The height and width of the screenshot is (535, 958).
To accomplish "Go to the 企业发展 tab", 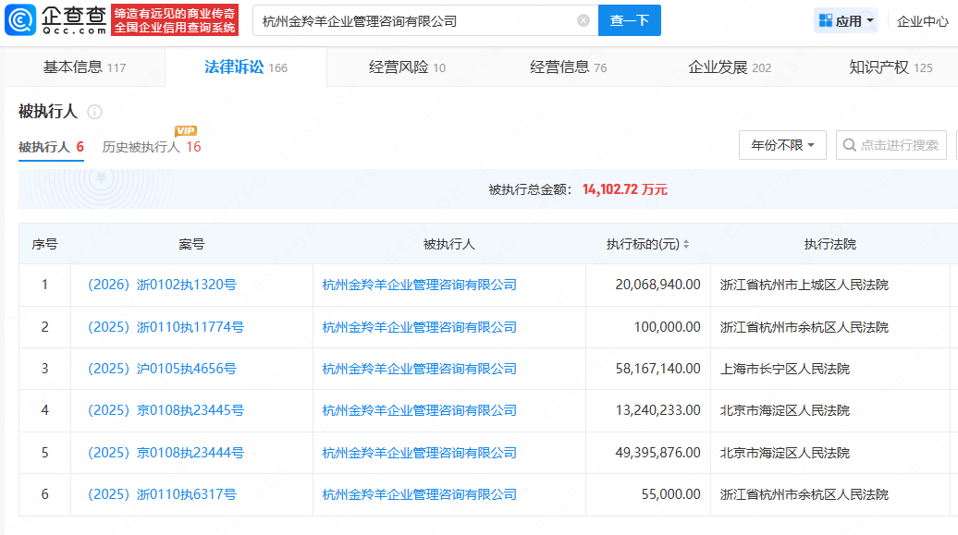I will pyautogui.click(x=730, y=67).
